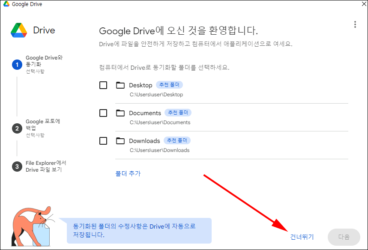This screenshot has height=250, width=368.
Task: Close the Google Drive window
Action: point(364,4)
